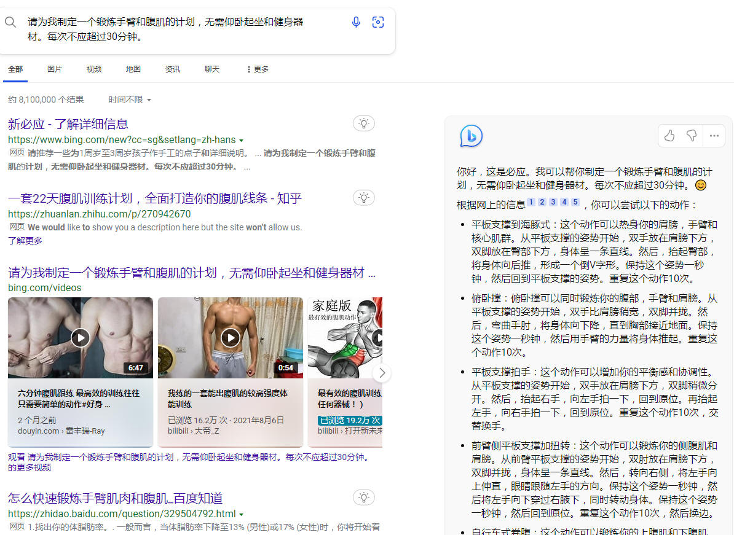734x535 pixels.
Task: Select the 全部 tab
Action: (x=15, y=69)
